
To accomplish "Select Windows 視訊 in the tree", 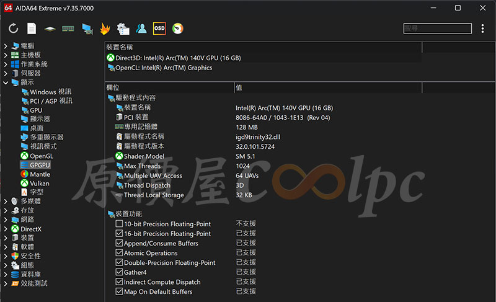I will click(46, 92).
